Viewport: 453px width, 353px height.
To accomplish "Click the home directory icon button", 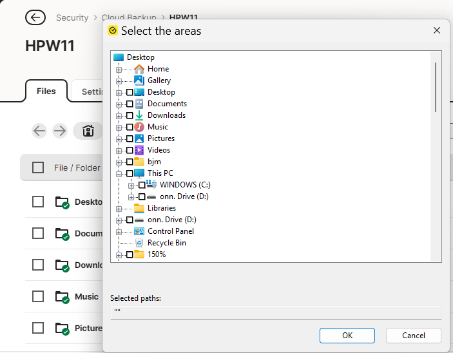I will (x=88, y=131).
